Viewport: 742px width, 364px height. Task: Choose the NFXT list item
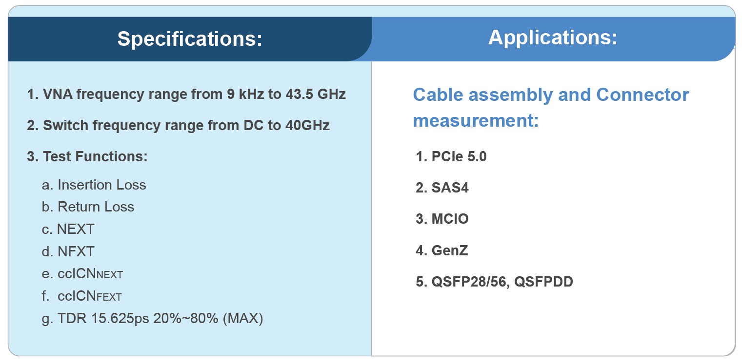68,251
